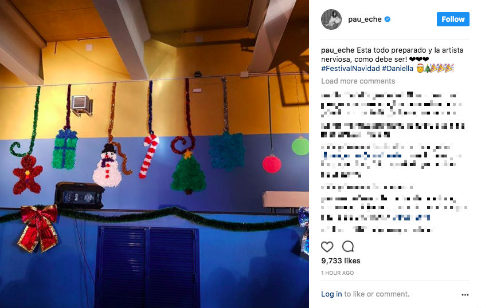Click the first blurred comment text
The width and height of the screenshot is (481, 308).
391,104
